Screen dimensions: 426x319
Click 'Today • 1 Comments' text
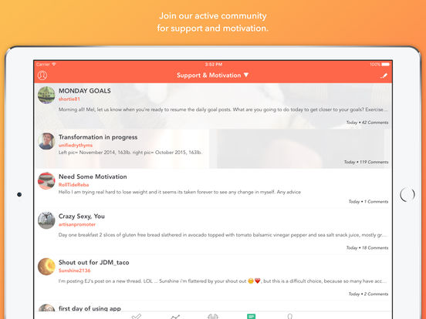tap(368, 202)
